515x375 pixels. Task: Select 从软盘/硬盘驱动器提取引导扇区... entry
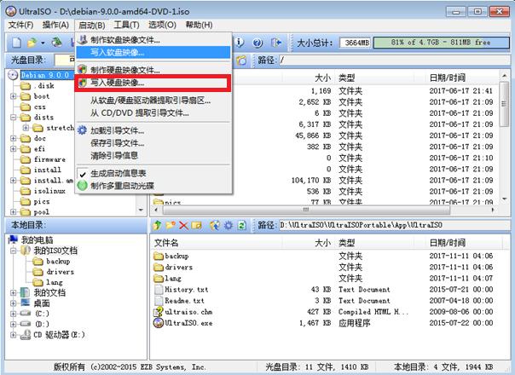click(x=153, y=101)
